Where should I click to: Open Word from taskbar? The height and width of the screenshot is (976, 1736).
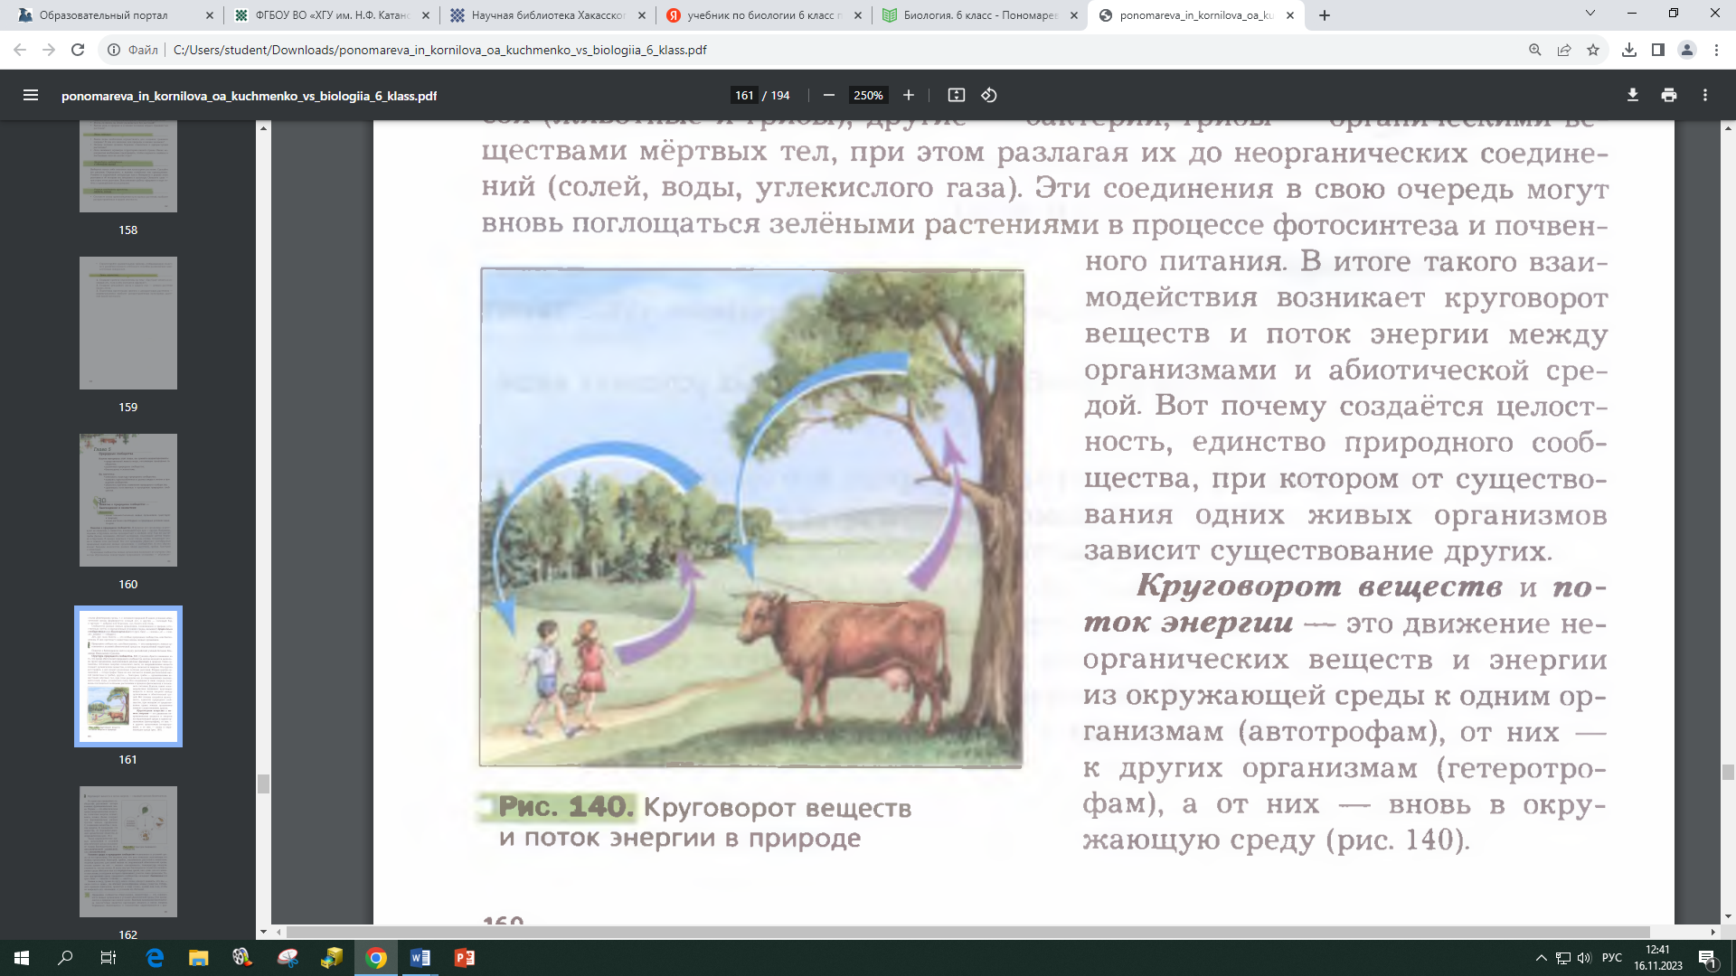420,958
